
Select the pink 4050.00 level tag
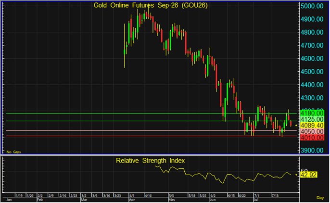[x=312, y=132]
